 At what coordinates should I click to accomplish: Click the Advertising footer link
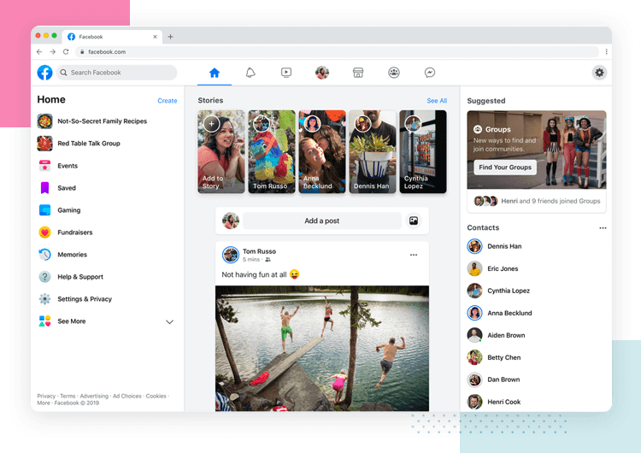coord(94,397)
